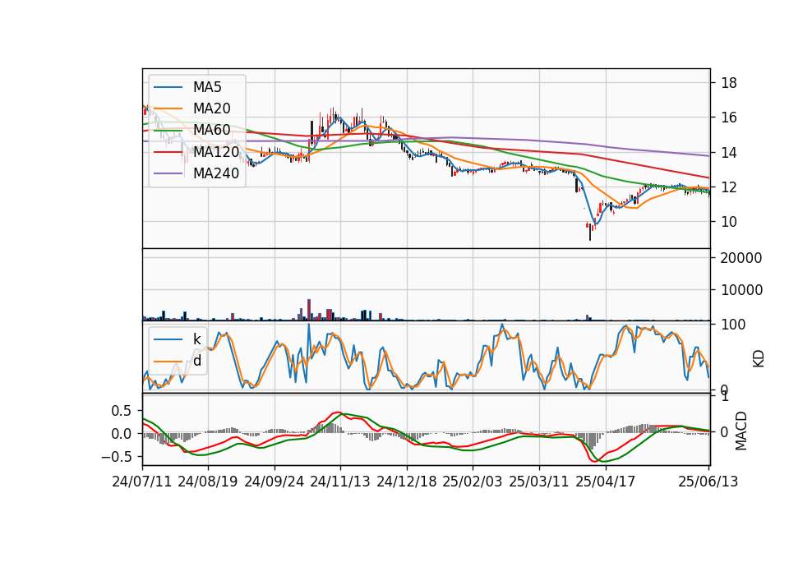The width and height of the screenshot is (789, 567).
Task: Click price axis value 12
Action: point(729,187)
